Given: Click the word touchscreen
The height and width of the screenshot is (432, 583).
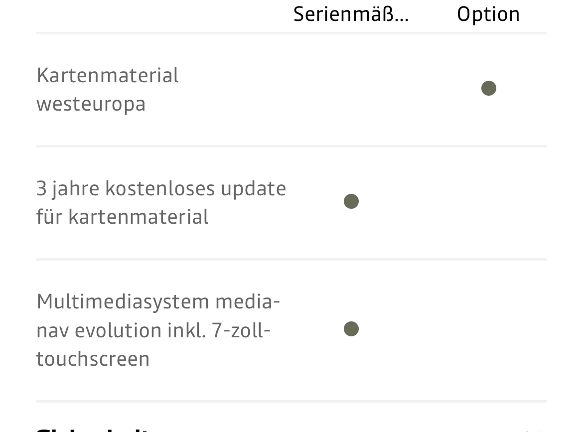Looking at the screenshot, I should [x=93, y=359].
